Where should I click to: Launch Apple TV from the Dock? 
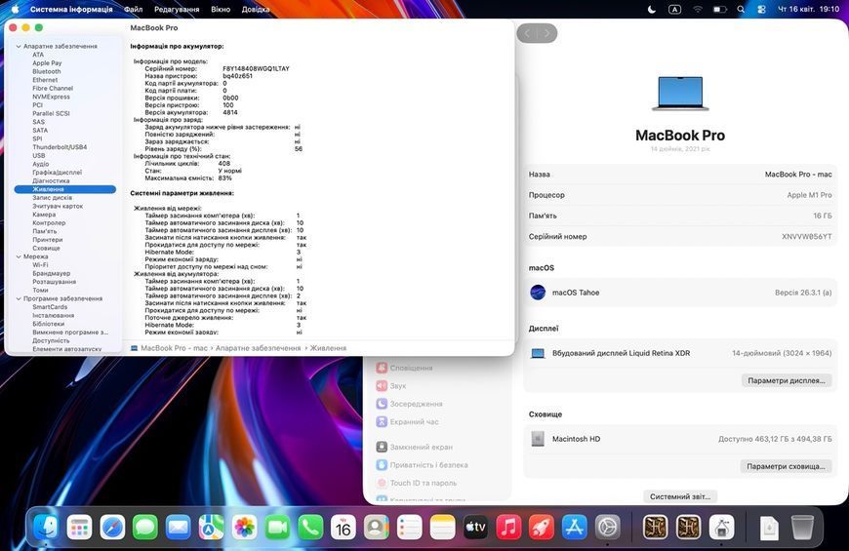(475, 528)
